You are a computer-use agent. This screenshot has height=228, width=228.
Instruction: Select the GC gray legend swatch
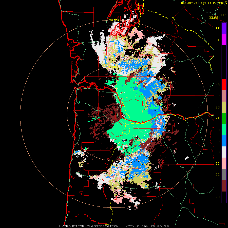224,175
